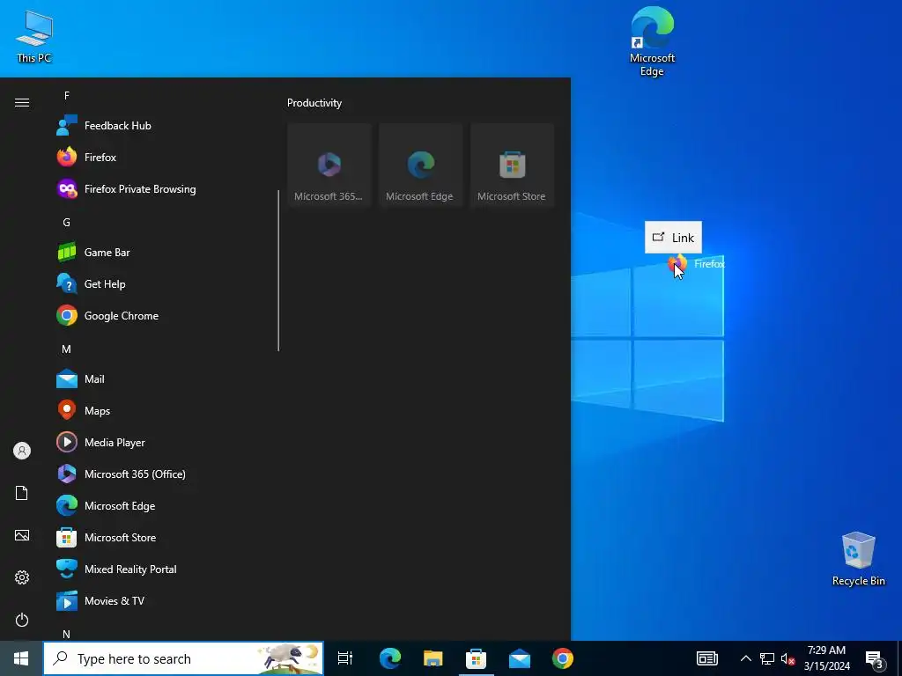Select the Productivity group heading
The width and height of the screenshot is (902, 676).
pyautogui.click(x=314, y=103)
